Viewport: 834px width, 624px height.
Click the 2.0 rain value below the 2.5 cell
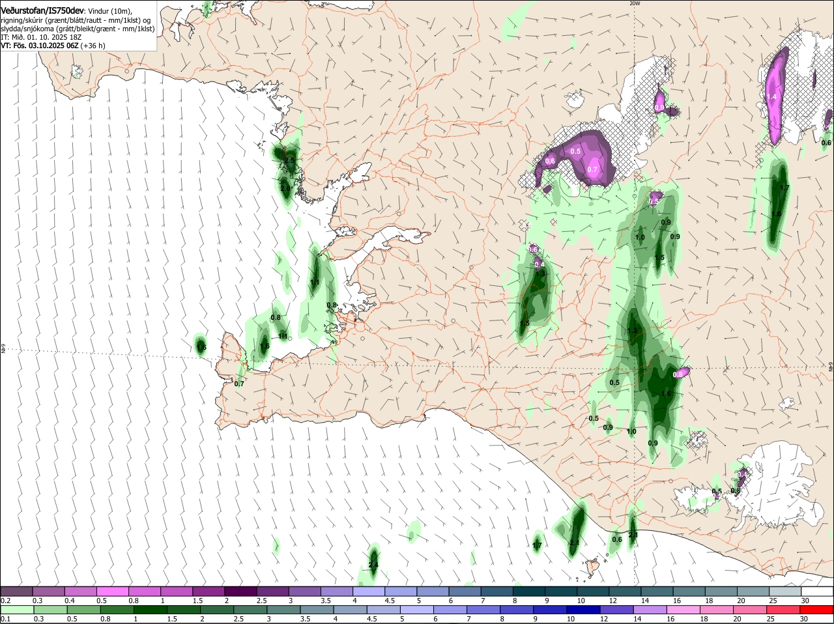[x=285, y=188]
